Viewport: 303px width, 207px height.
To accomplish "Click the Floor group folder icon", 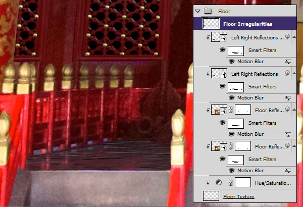I will (208, 11).
